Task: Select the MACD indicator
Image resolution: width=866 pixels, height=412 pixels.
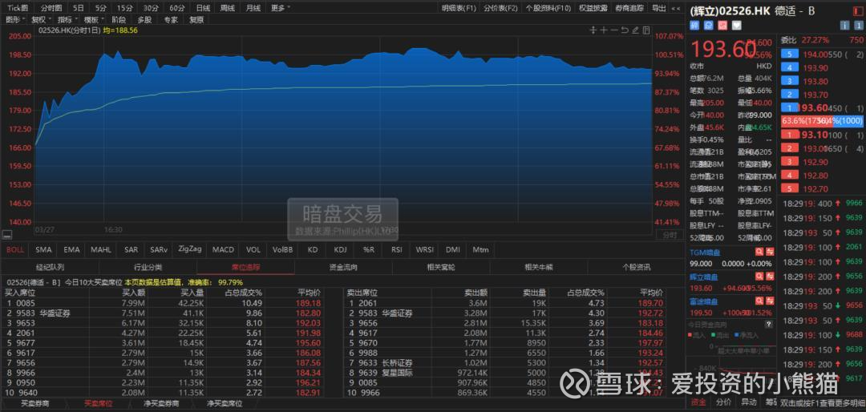Action: click(x=223, y=249)
